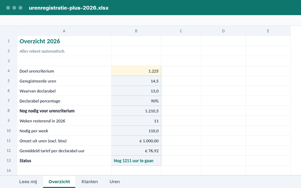Image resolution: width=301 pixels, height=188 pixels.
Task: Select the Doel urencriterium label cell
Action: click(x=64, y=71)
